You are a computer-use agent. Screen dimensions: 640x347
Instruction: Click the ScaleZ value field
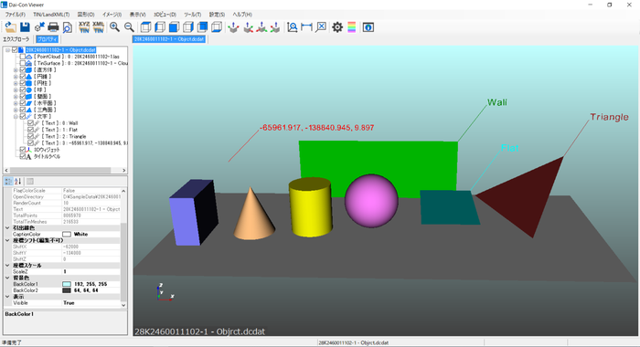[x=91, y=271]
